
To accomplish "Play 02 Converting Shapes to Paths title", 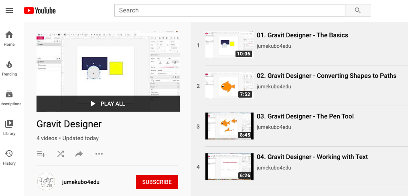I will pos(326,76).
